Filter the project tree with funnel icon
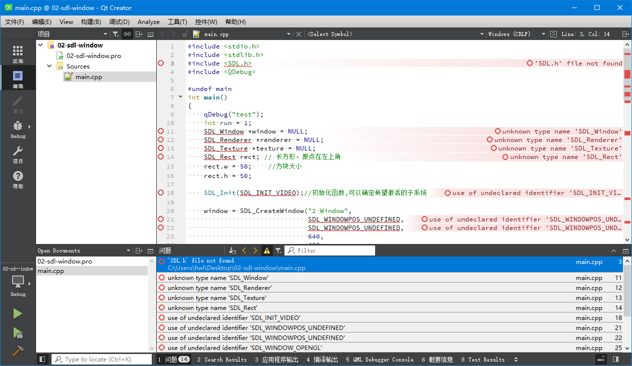The image size is (632, 366). [x=115, y=34]
